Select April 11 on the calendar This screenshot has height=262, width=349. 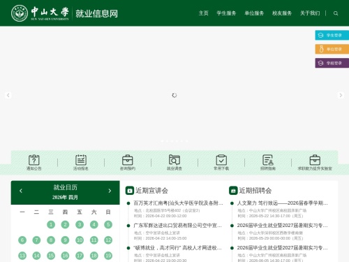[x=94, y=240]
